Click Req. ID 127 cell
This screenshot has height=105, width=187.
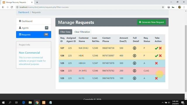[62, 48]
